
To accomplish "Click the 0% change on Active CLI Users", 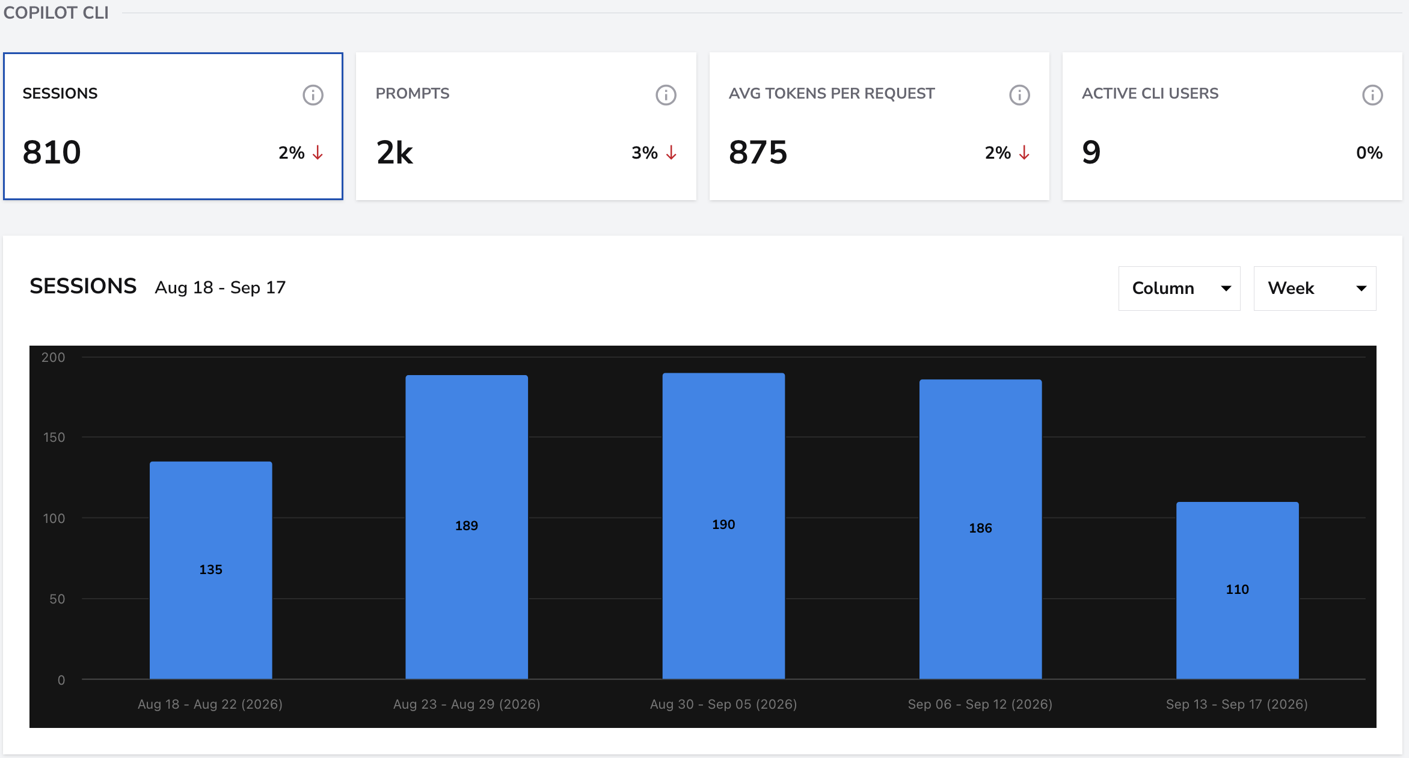I will tap(1369, 153).
